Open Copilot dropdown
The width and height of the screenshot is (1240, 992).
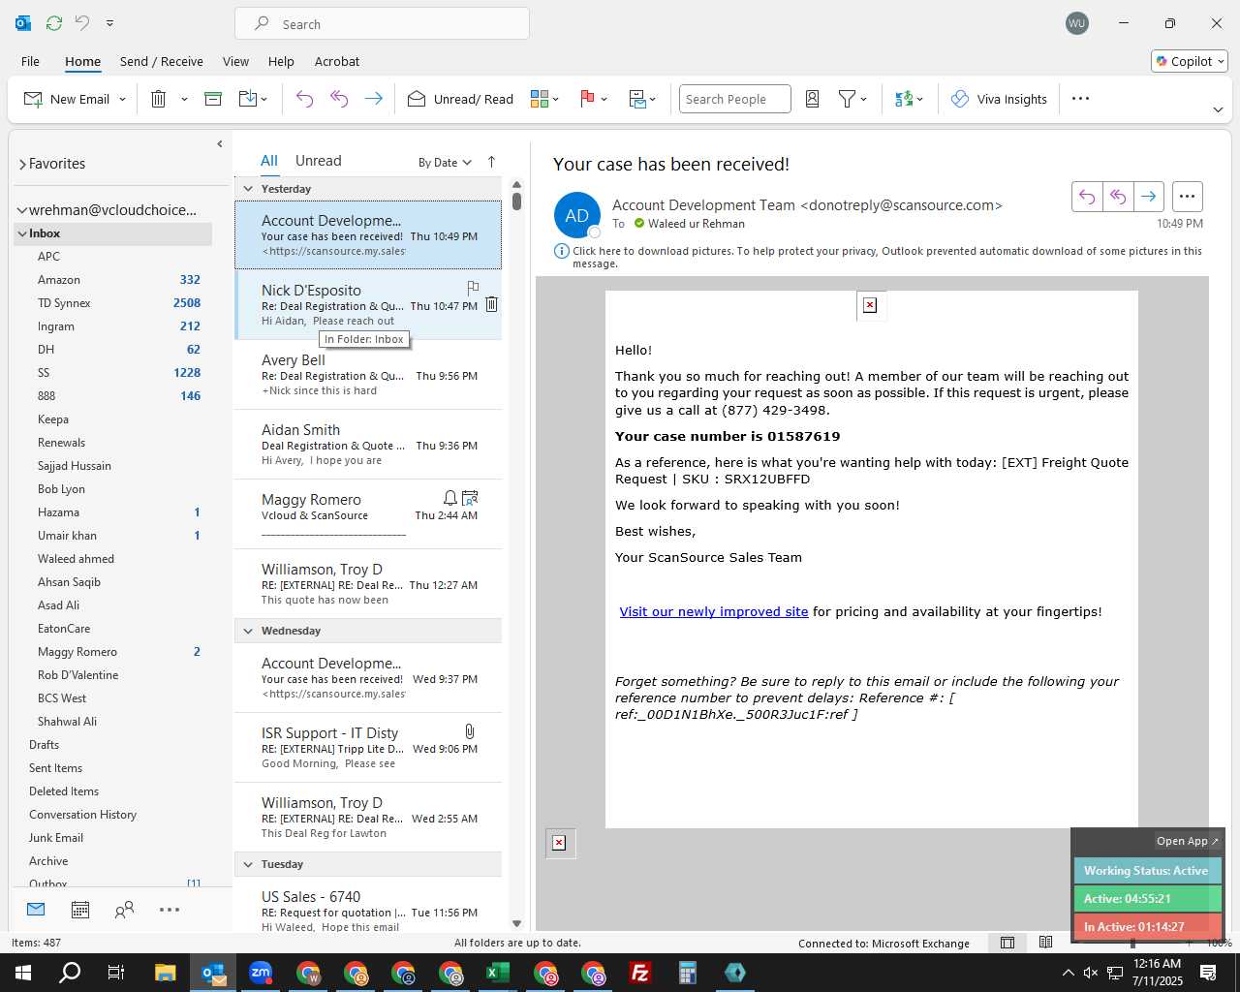(1190, 61)
